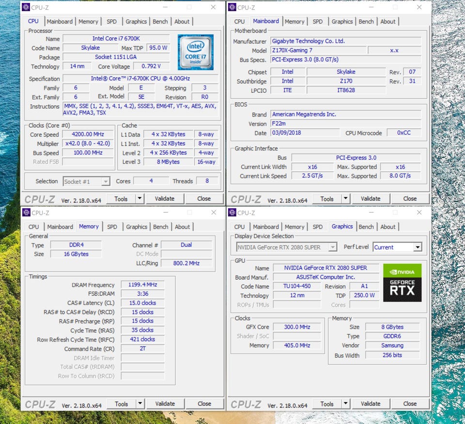Select the About tab in Graphics window
The height and width of the screenshot is (424, 465).
coord(387,227)
